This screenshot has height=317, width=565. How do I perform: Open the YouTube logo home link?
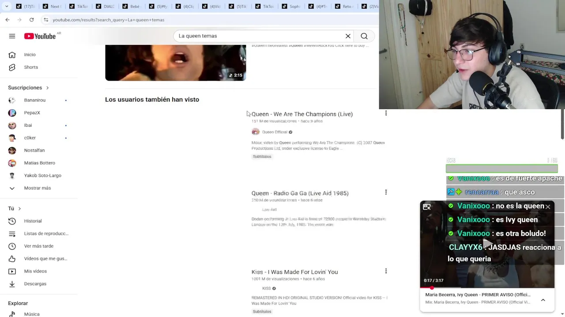pyautogui.click(x=40, y=36)
